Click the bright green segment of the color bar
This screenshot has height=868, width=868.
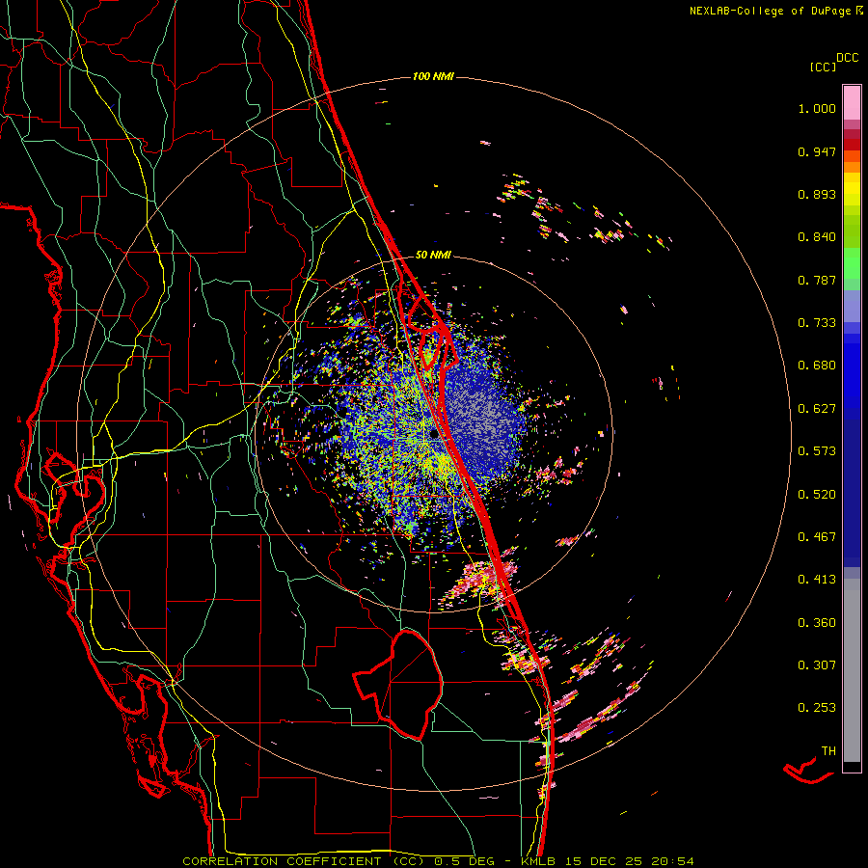coord(852,263)
